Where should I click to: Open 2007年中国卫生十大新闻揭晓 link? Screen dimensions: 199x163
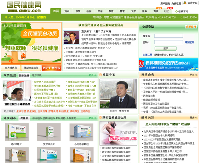tap(159, 135)
